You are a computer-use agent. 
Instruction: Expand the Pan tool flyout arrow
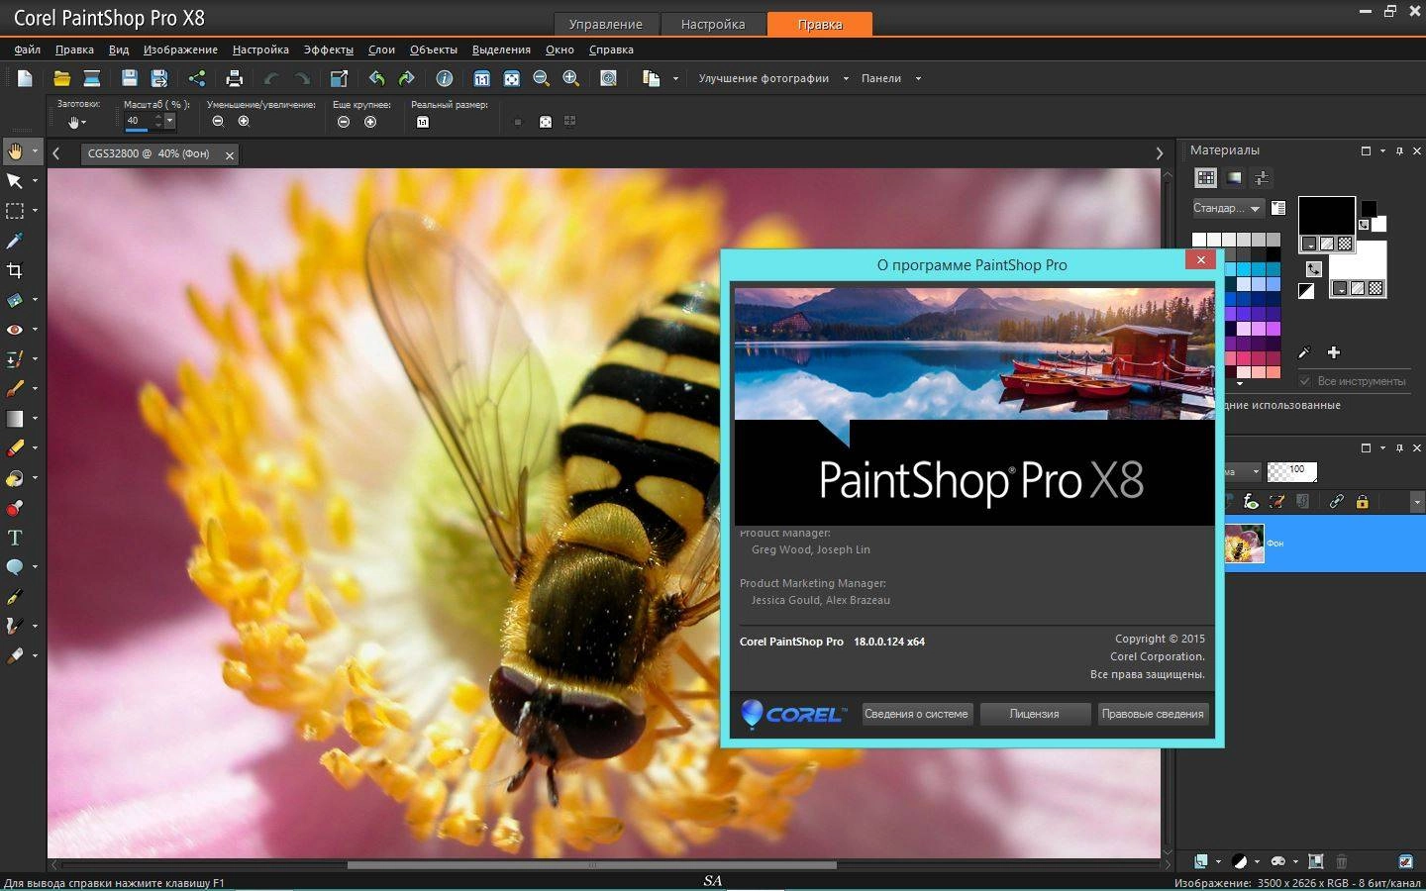[x=35, y=151]
